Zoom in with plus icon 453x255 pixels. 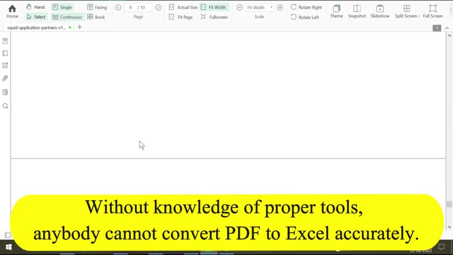pos(280,8)
